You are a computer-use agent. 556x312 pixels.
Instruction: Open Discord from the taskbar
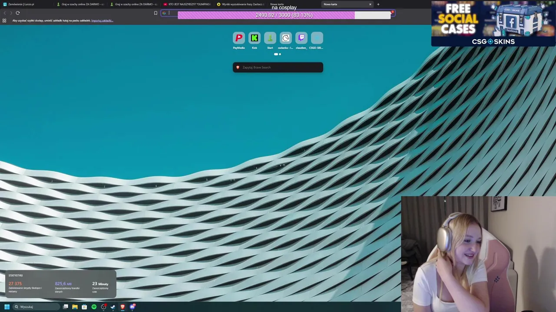(132, 307)
